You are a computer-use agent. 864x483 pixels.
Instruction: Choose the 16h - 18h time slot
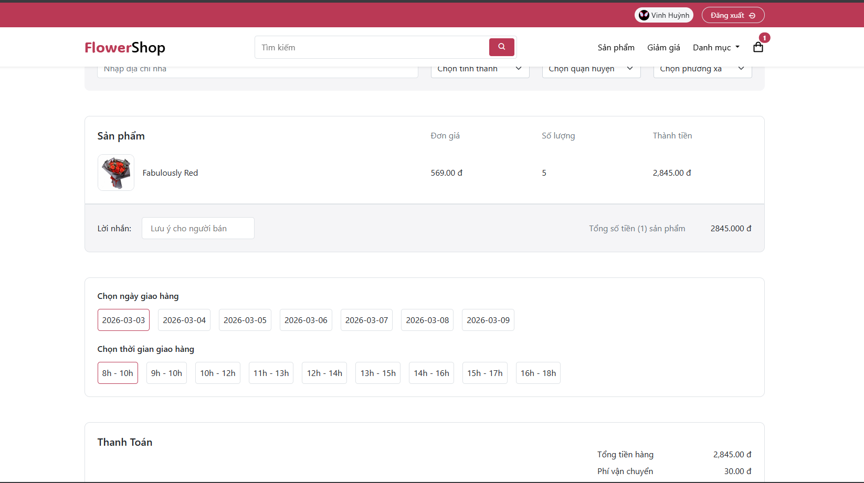(538, 373)
